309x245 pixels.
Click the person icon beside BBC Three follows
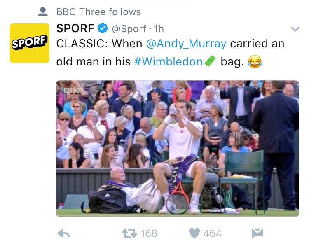click(x=43, y=12)
